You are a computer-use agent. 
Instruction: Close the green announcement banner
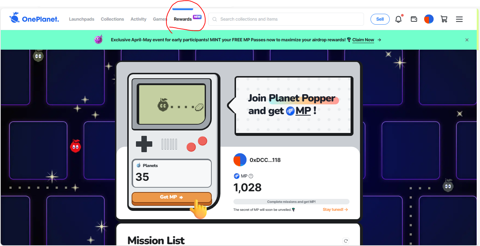467,40
